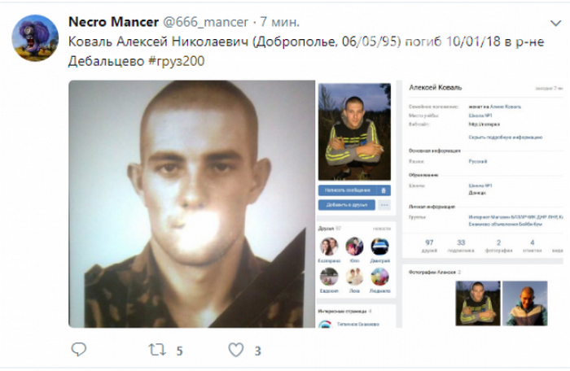The width and height of the screenshot is (570, 371).
Task: Click the 7 мин. timestamp
Action: (279, 22)
